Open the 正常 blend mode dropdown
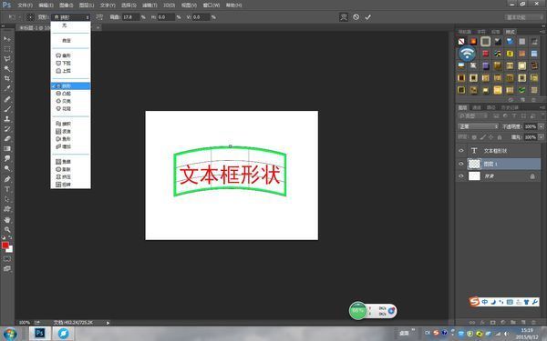This screenshot has height=341, width=547. point(478,126)
